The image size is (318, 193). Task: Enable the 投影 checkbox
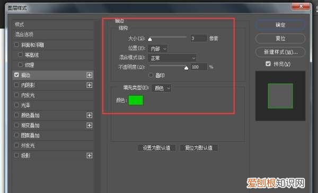(16, 155)
